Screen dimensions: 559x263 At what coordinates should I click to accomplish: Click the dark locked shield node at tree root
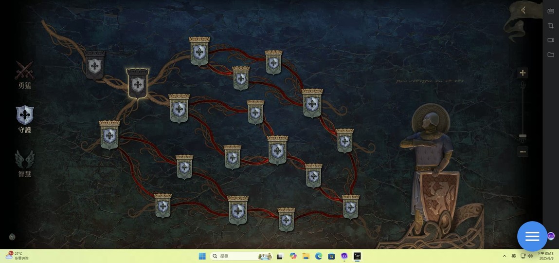94,65
